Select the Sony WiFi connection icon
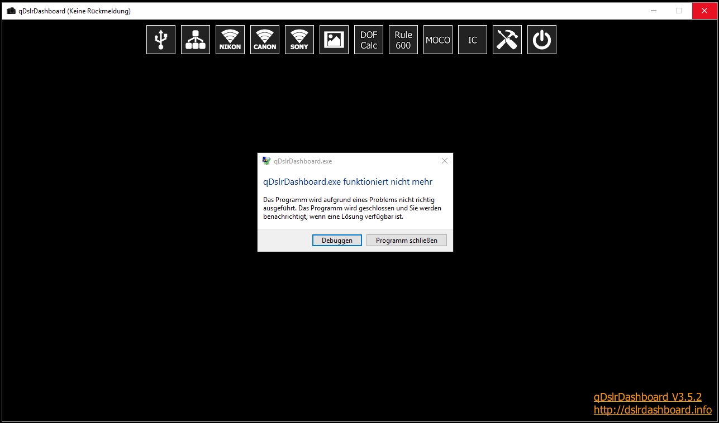719x423 pixels. tap(299, 40)
